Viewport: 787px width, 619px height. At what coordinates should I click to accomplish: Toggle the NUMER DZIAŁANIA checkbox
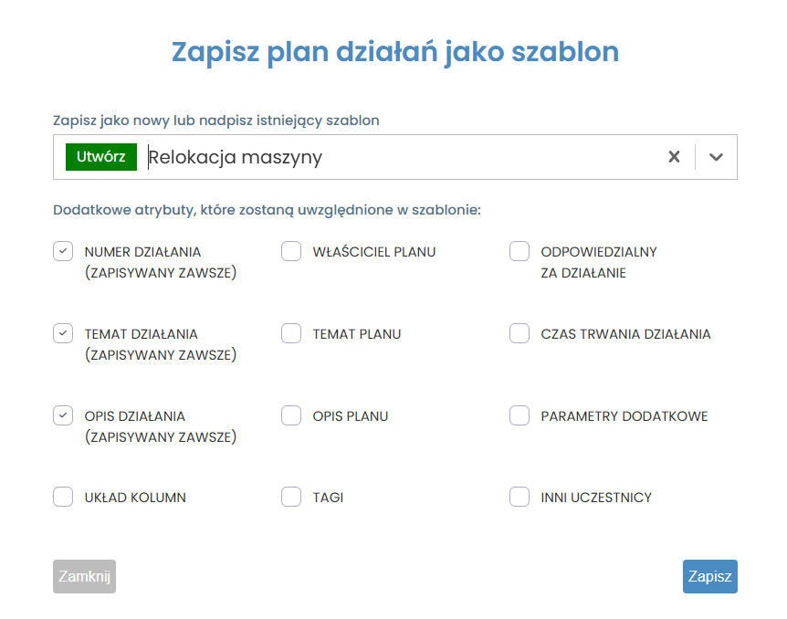63,252
